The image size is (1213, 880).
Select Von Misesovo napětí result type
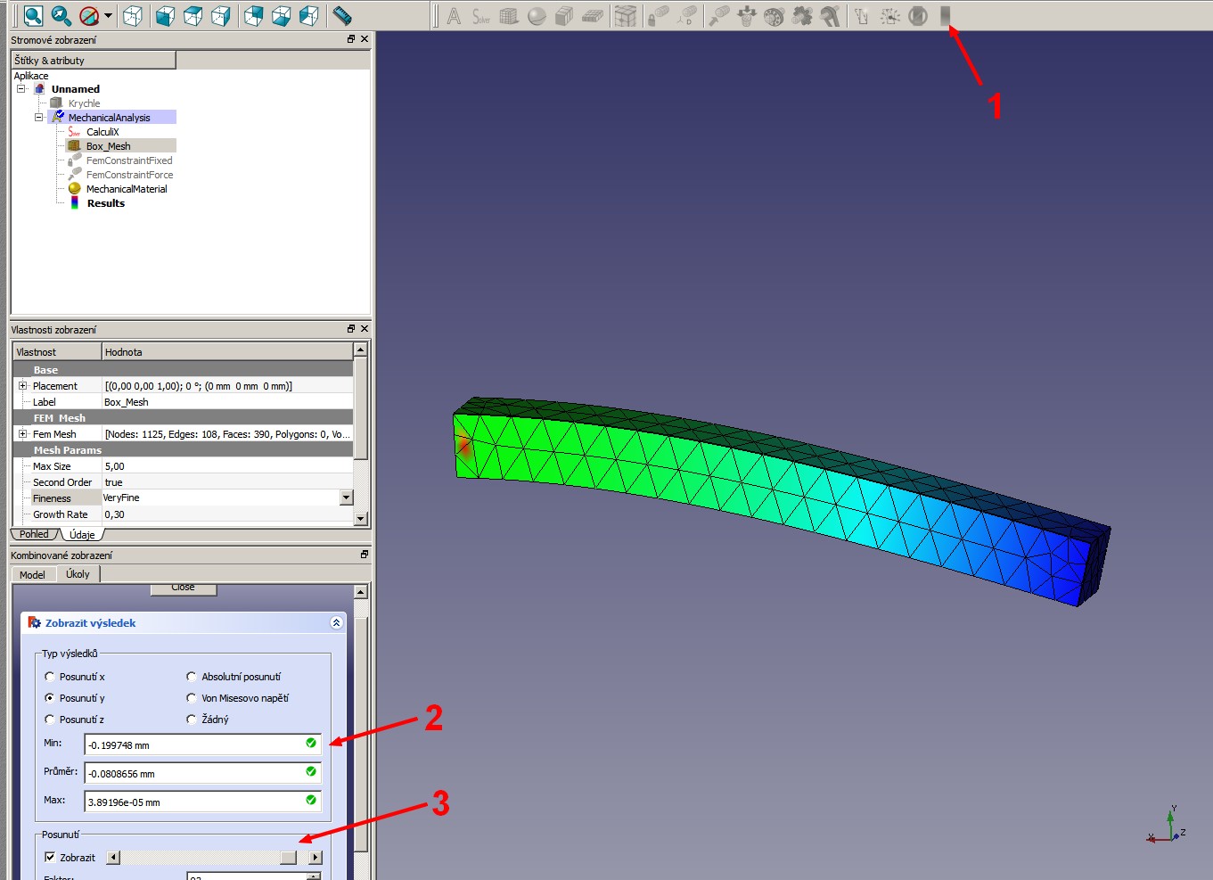point(192,698)
